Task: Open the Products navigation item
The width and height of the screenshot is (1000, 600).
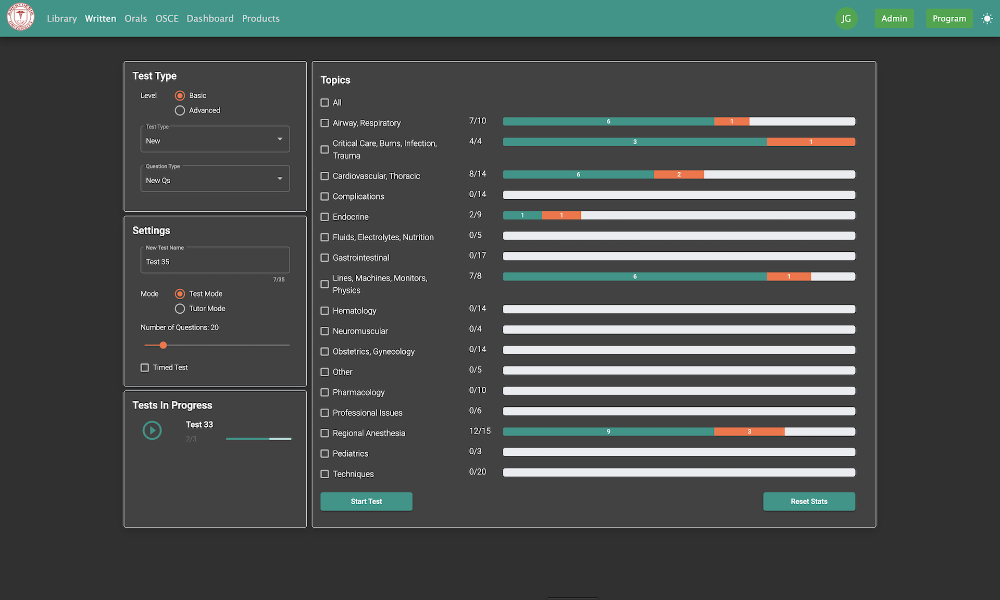Action: [260, 19]
